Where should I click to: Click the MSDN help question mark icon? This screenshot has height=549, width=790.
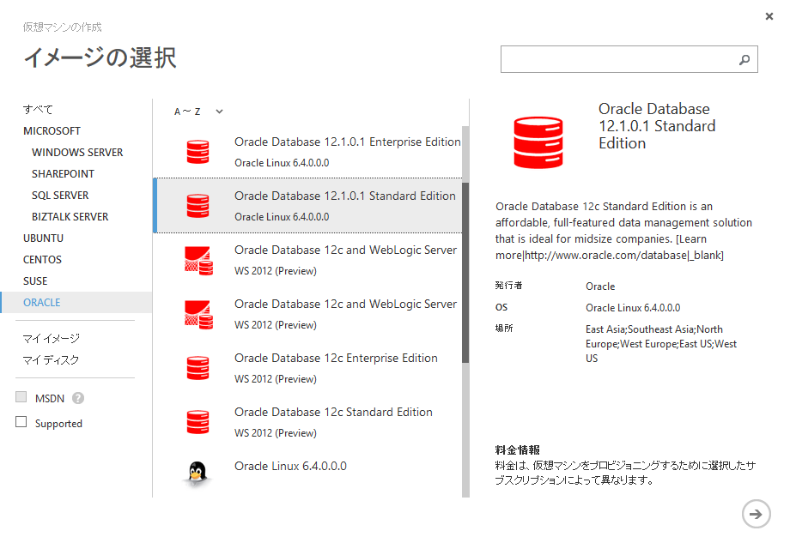(77, 398)
